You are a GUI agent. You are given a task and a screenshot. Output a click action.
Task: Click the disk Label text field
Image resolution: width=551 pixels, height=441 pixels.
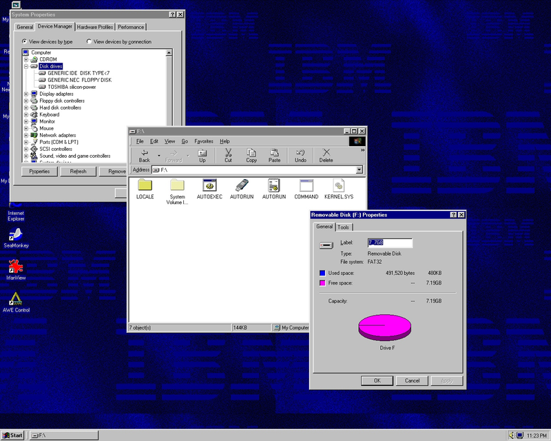390,243
